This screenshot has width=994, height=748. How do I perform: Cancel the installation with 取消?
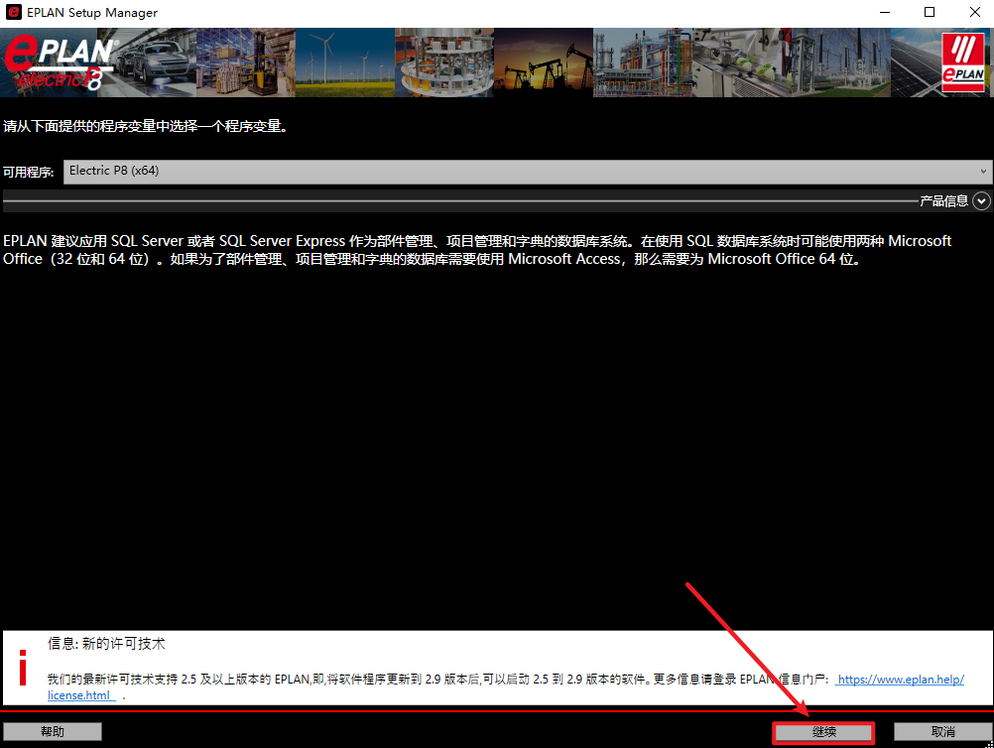click(x=942, y=732)
